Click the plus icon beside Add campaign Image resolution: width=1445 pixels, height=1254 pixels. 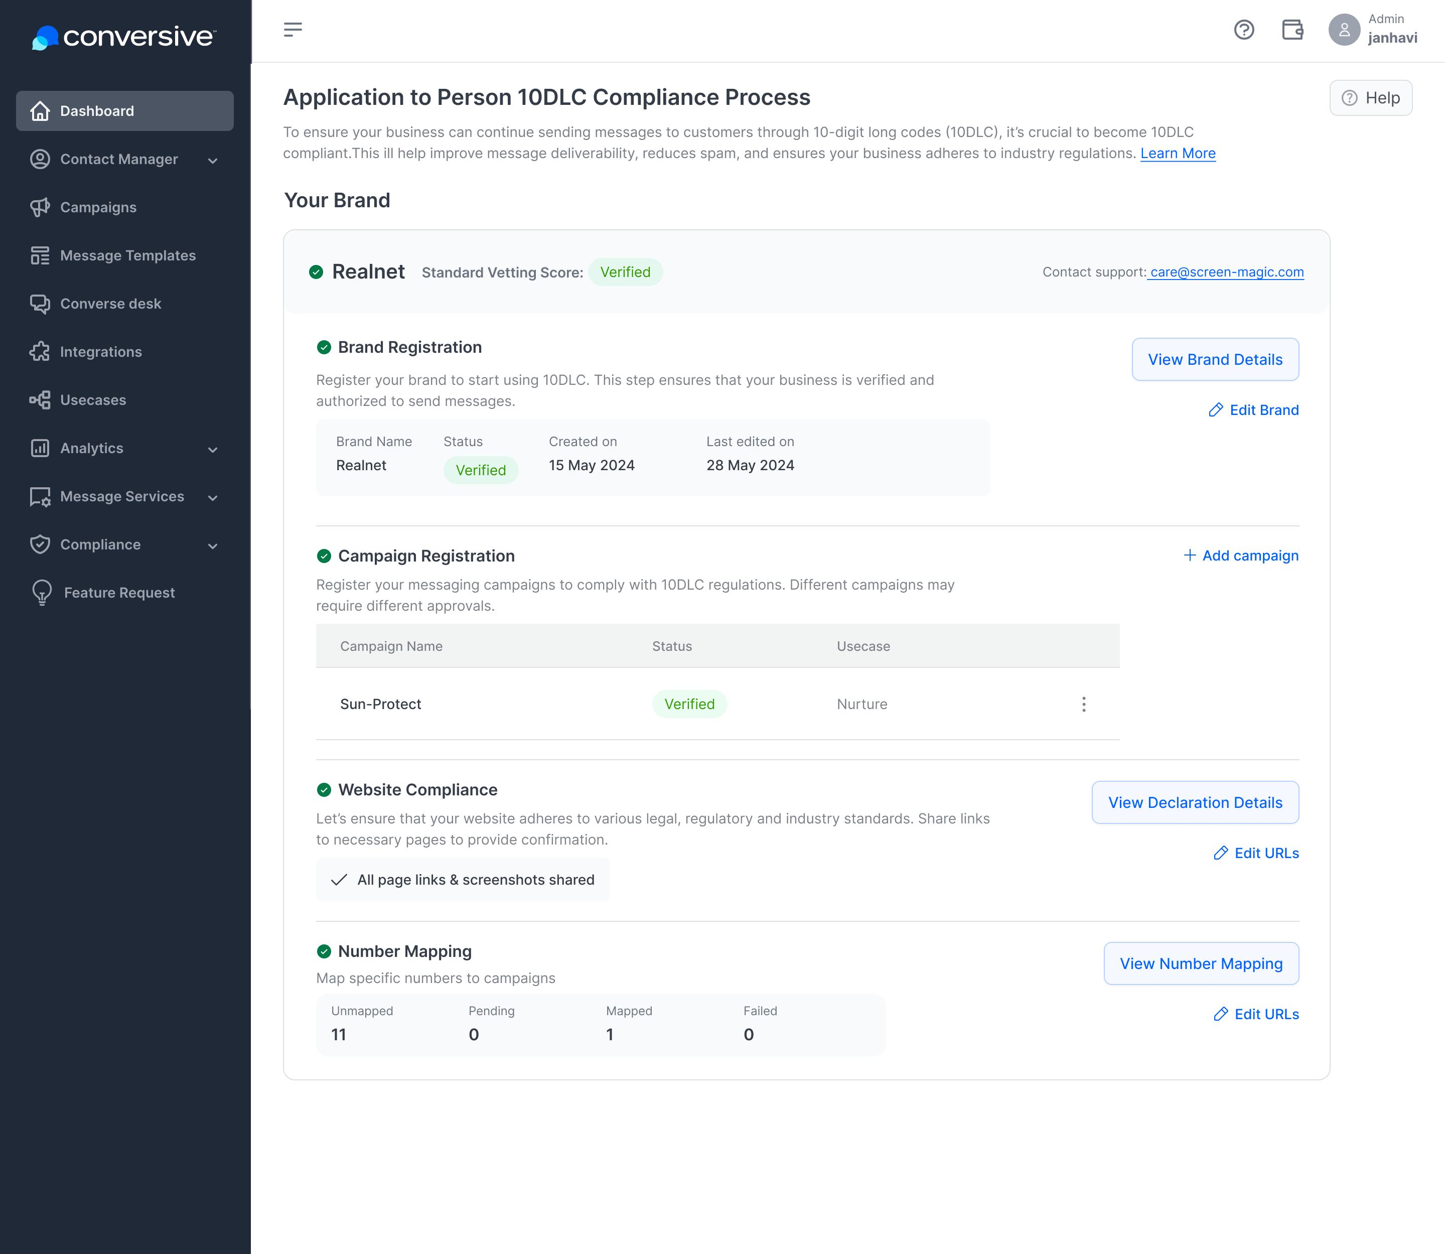pyautogui.click(x=1190, y=555)
